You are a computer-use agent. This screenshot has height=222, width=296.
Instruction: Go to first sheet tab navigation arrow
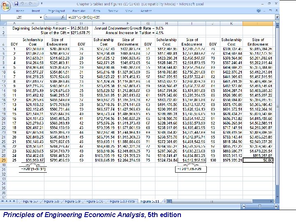2,201
